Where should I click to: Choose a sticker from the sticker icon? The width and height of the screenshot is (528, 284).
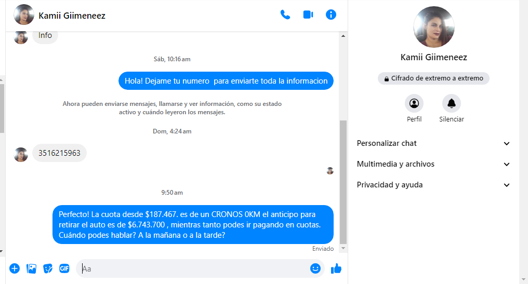[48, 268]
